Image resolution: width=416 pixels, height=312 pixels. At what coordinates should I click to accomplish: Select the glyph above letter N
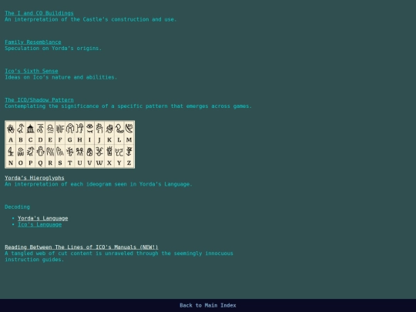click(x=11, y=152)
